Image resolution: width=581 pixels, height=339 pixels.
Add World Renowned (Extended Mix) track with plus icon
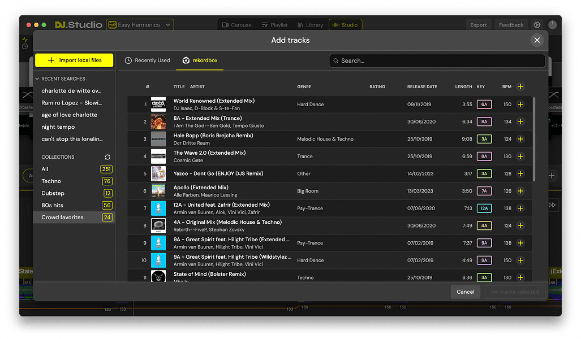pos(520,105)
